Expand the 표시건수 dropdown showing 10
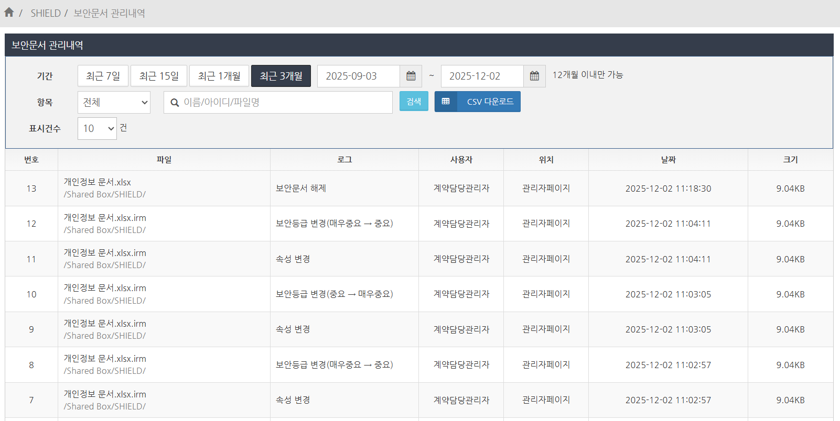Screen dimensions: 840x421 pos(97,129)
